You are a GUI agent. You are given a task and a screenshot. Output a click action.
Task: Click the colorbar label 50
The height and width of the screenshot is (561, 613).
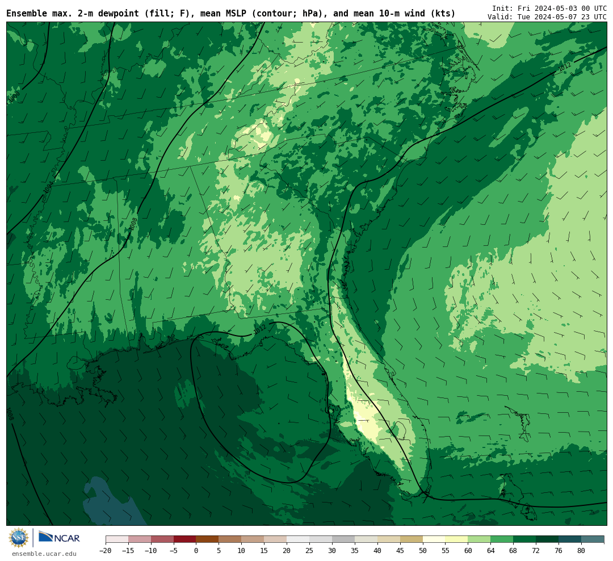pyautogui.click(x=423, y=550)
